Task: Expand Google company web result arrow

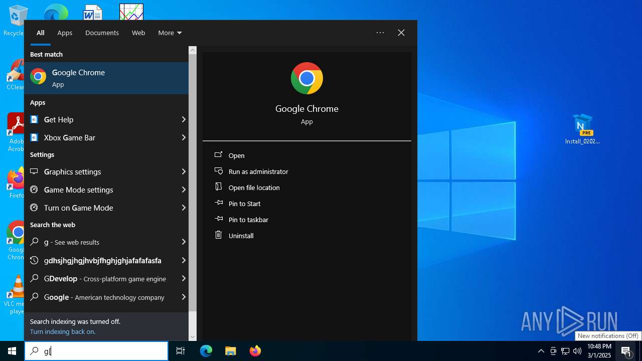Action: coord(184,297)
